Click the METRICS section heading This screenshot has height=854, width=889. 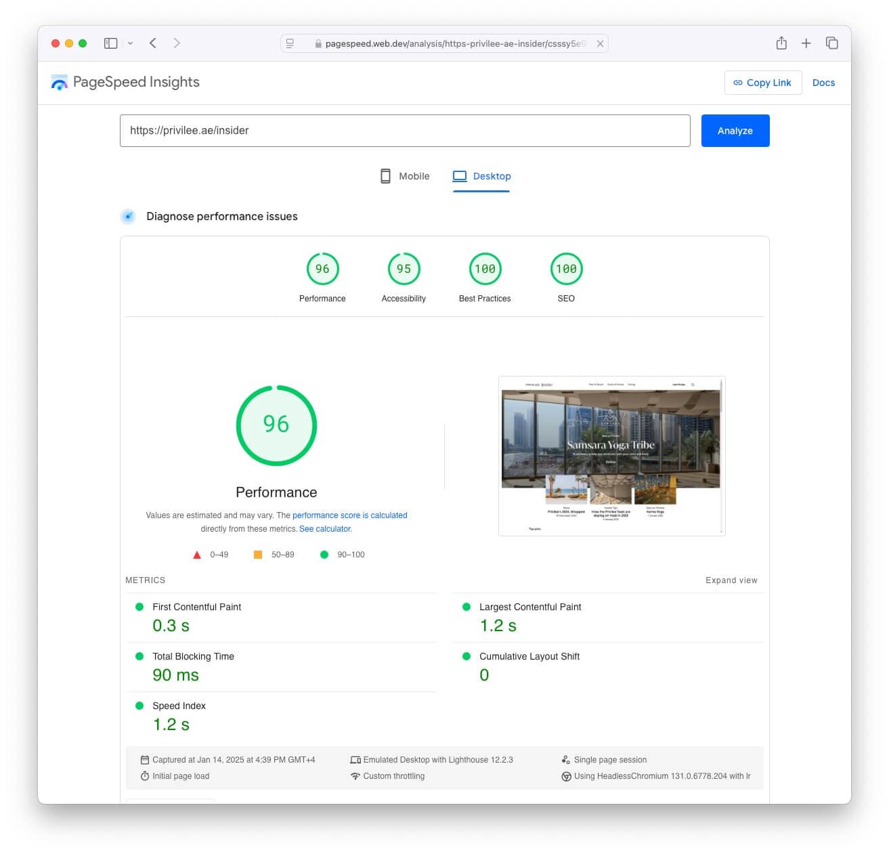pyautogui.click(x=146, y=580)
